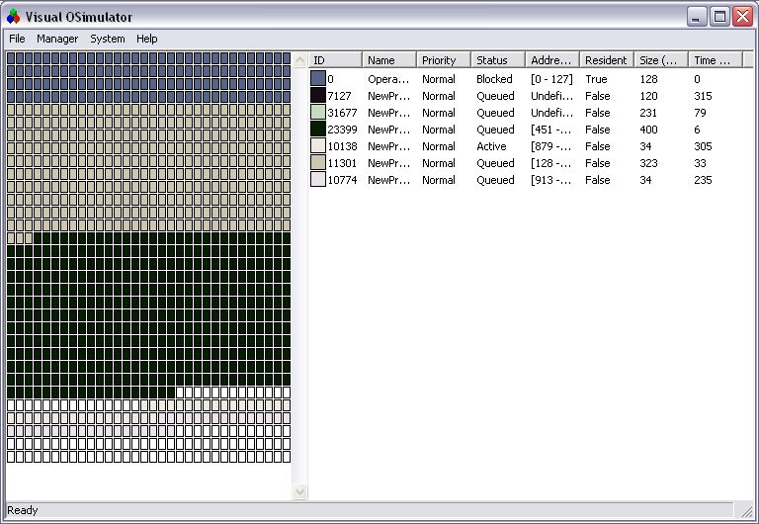
Task: Select process ID 7127 in the list
Action: click(x=339, y=96)
